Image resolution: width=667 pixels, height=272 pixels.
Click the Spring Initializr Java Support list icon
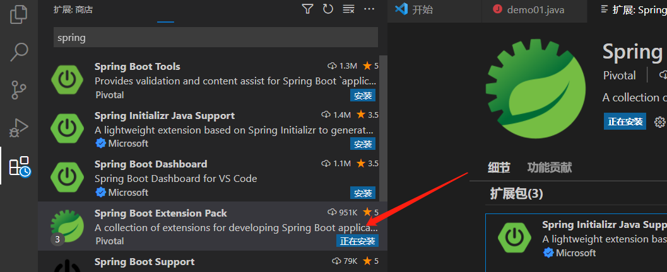click(67, 128)
